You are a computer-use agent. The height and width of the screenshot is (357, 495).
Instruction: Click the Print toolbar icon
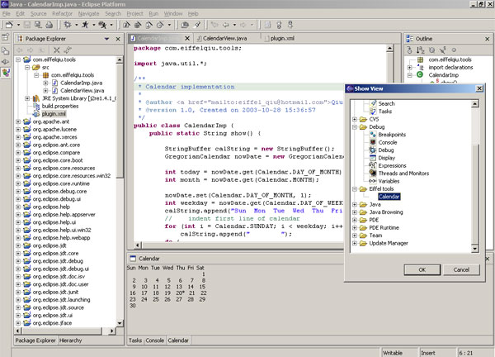(49, 25)
